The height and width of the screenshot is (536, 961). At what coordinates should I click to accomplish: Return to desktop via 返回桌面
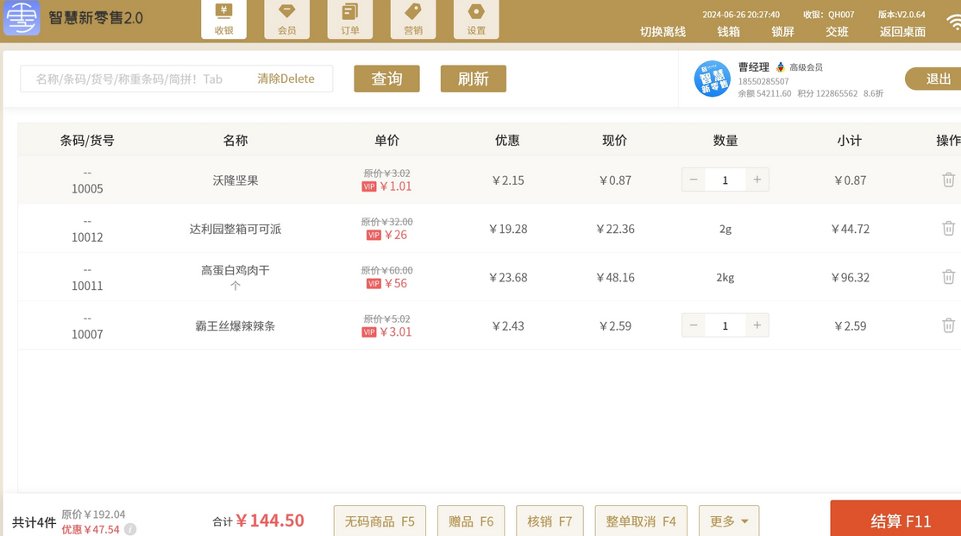point(902,32)
